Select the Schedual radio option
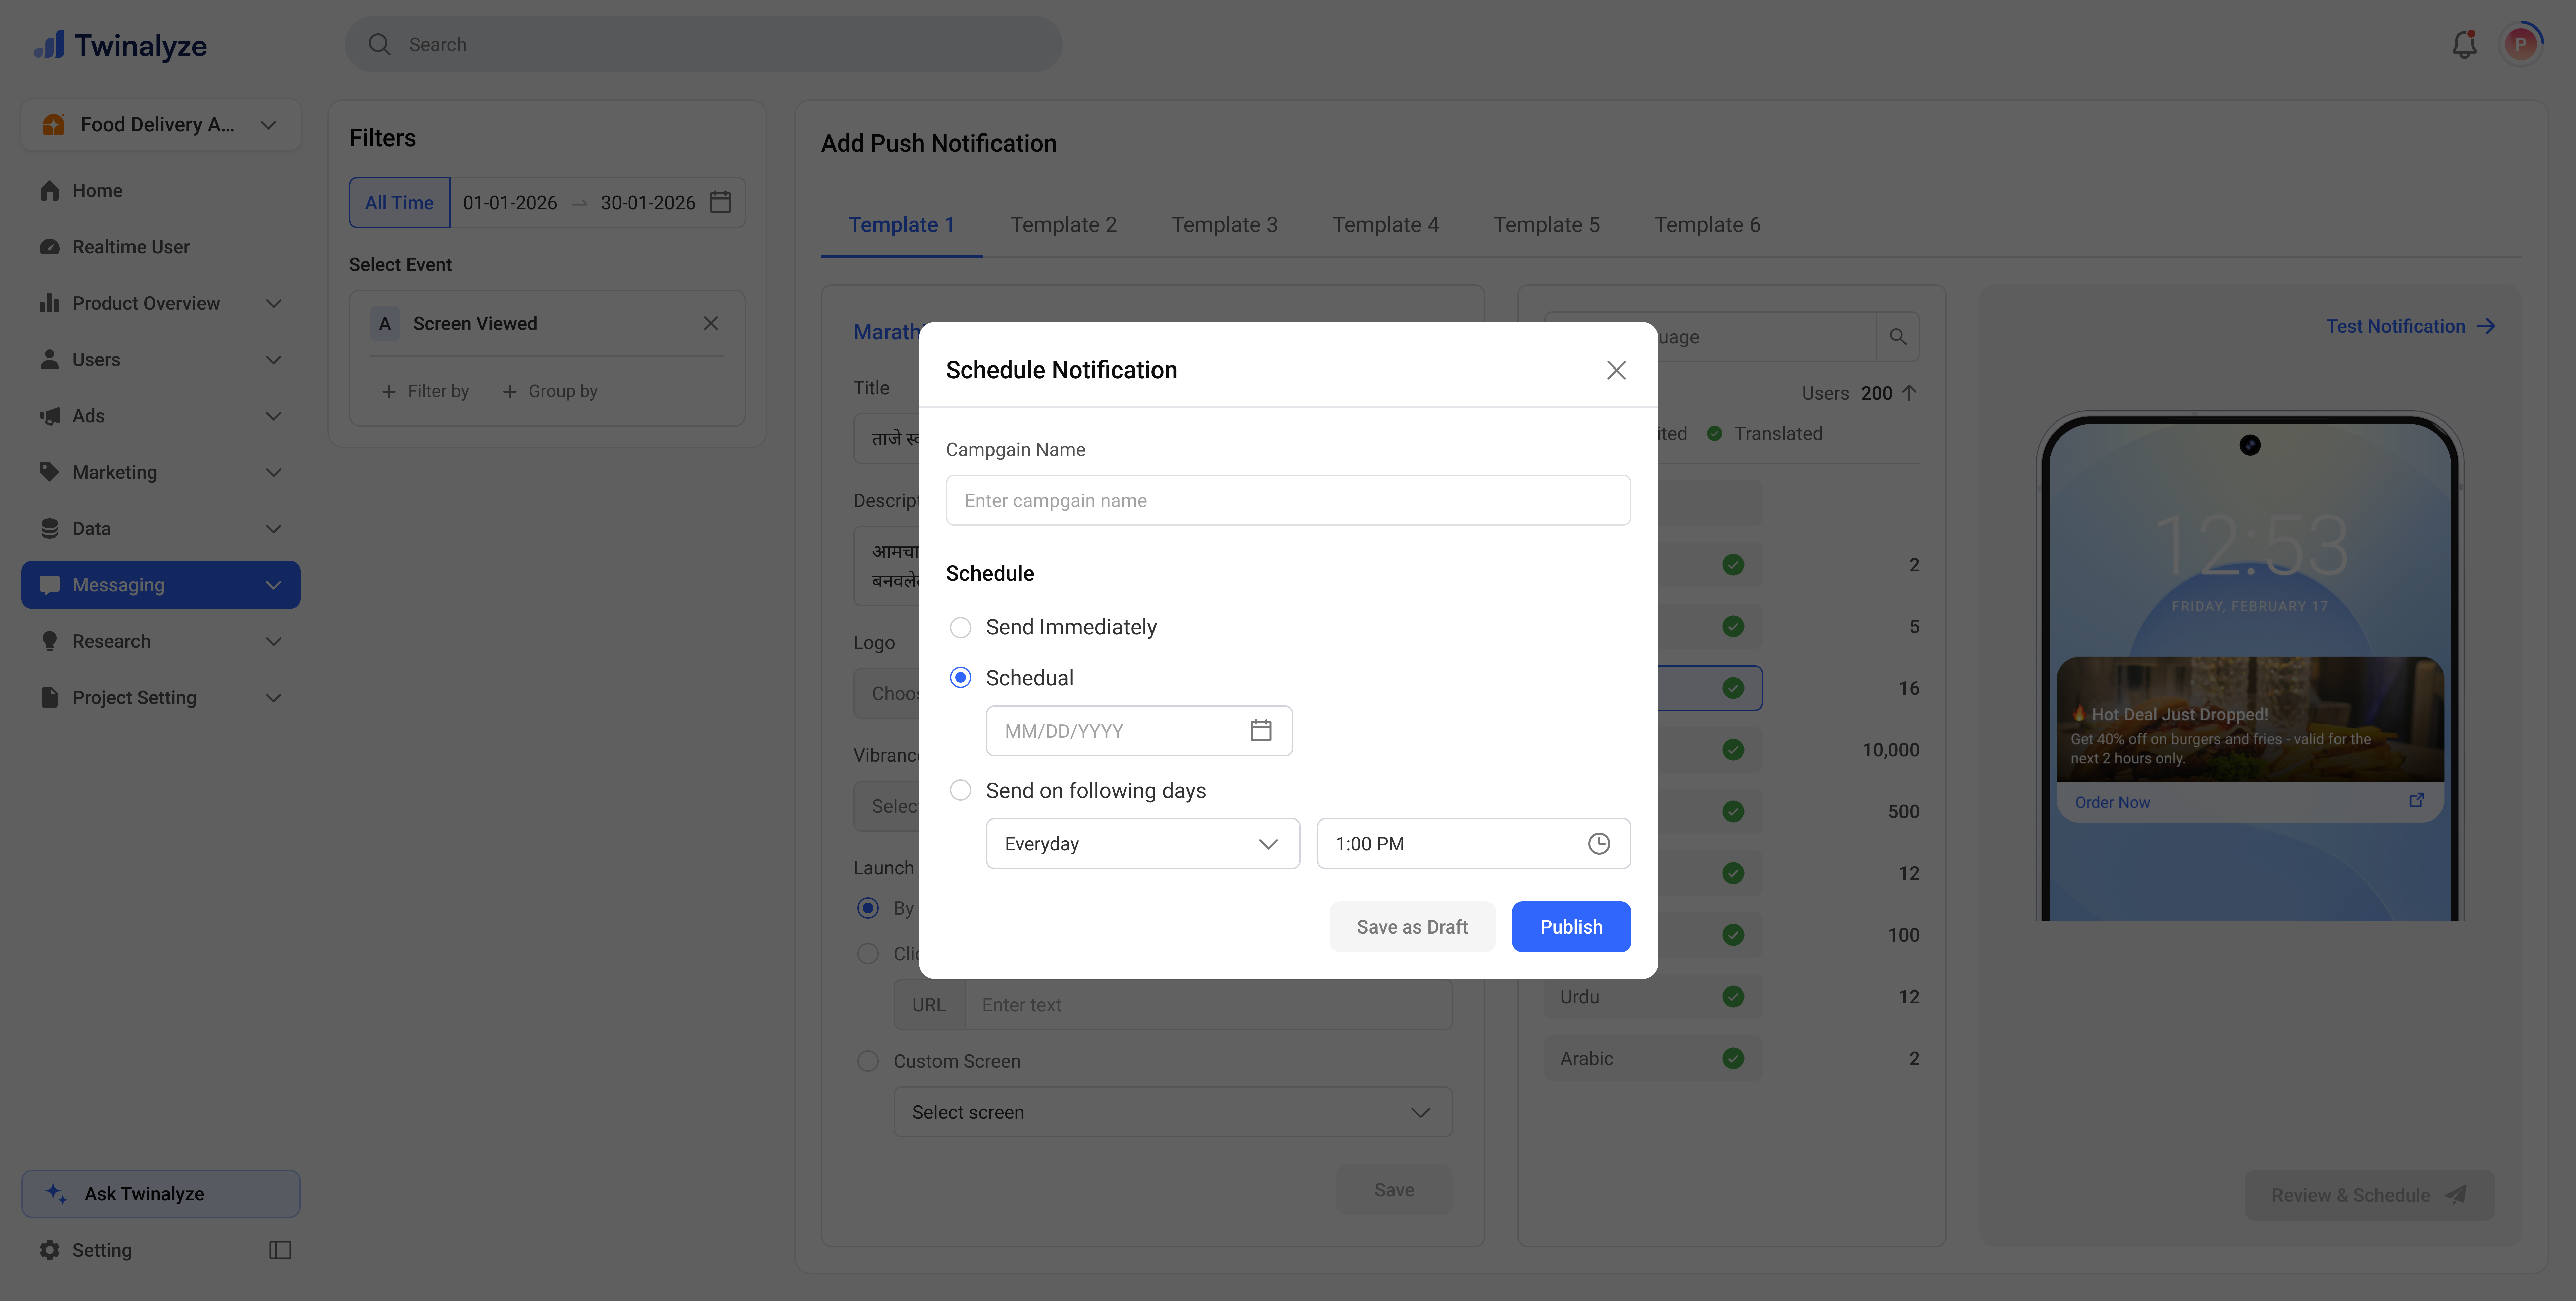 (x=960, y=678)
